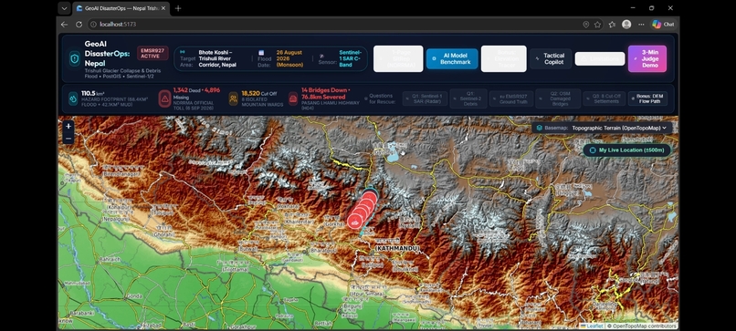736x331 pixels.
Task: Open the Leaflet attribution link
Action: (593, 326)
